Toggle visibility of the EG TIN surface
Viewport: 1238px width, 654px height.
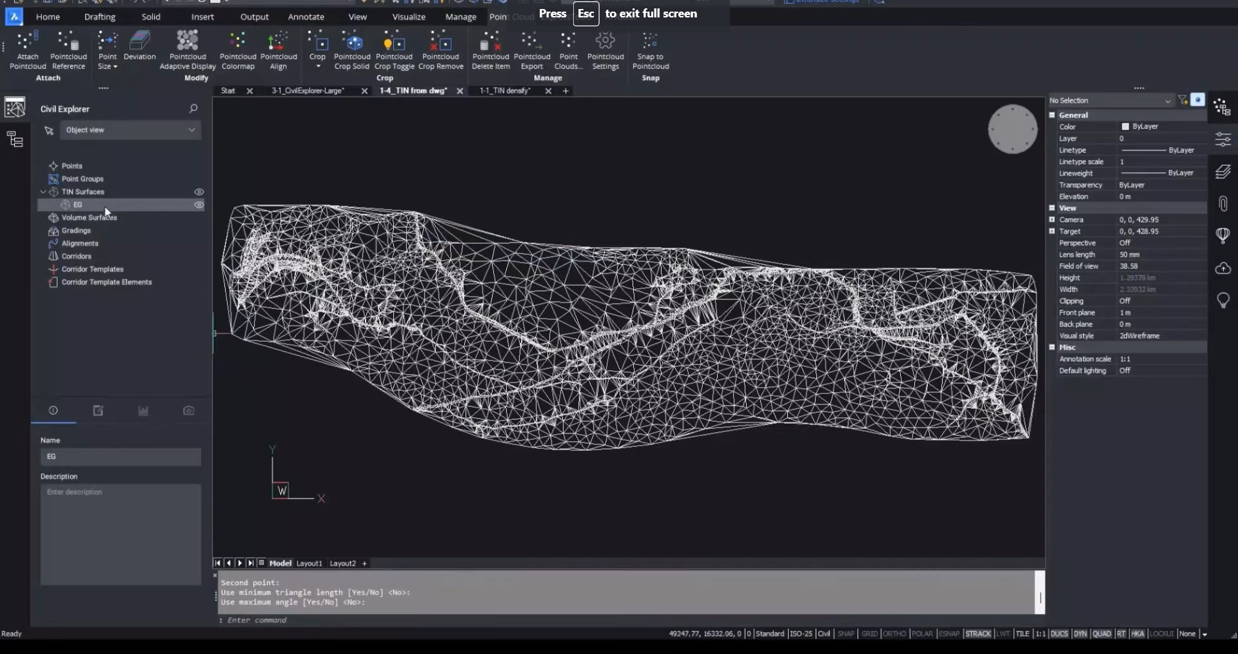[x=199, y=204]
